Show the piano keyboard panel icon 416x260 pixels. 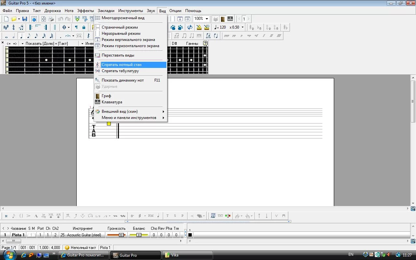coord(230,19)
